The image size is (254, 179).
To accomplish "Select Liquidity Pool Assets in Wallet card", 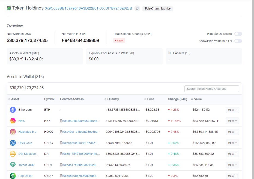I will click(124, 56).
